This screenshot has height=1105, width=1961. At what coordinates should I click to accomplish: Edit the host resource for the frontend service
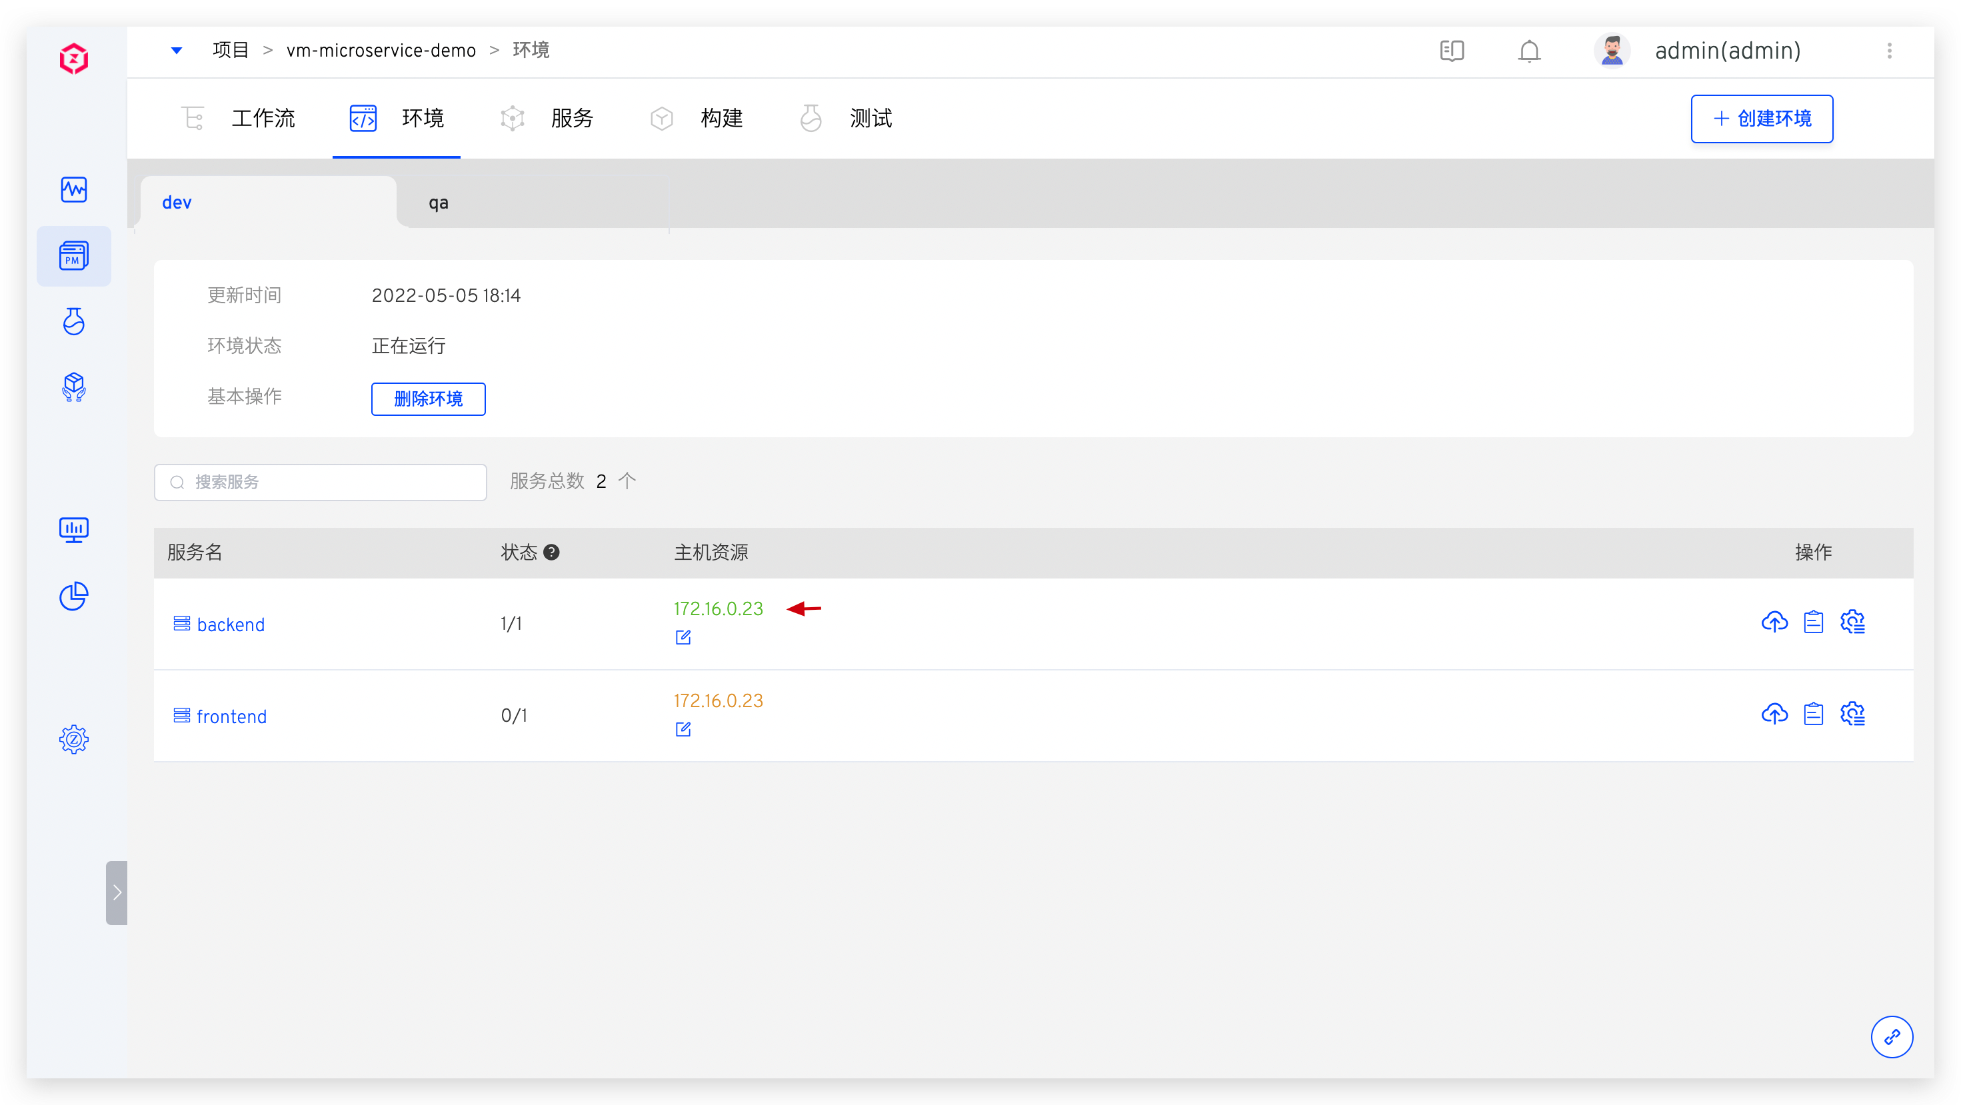683,729
